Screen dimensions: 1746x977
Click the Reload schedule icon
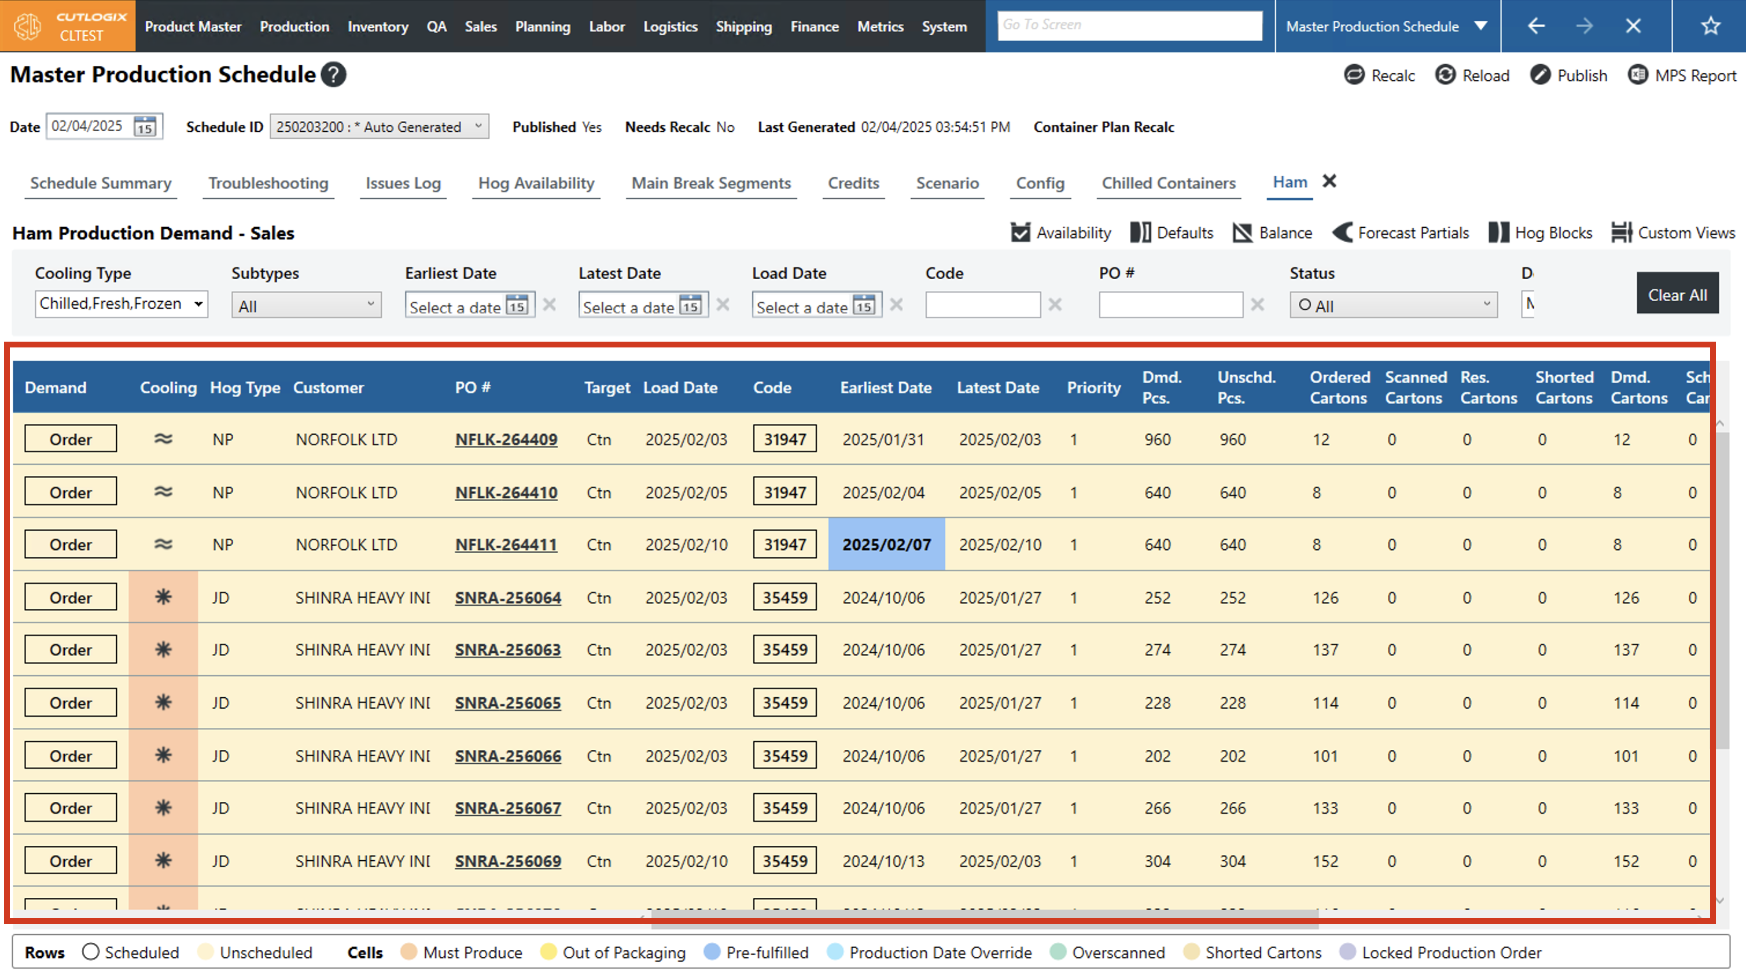(x=1445, y=75)
